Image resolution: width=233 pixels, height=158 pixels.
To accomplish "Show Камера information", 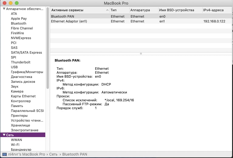I will tap(17, 91).
